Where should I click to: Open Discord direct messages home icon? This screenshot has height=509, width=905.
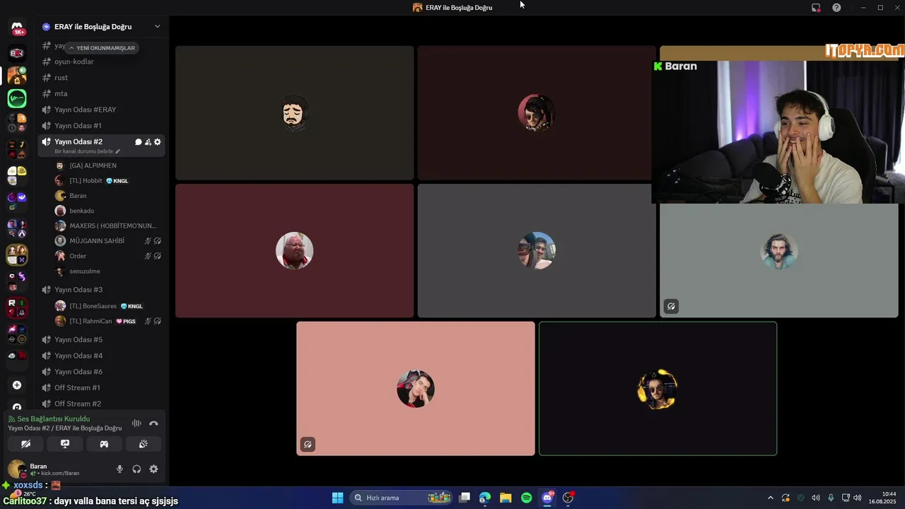17,28
